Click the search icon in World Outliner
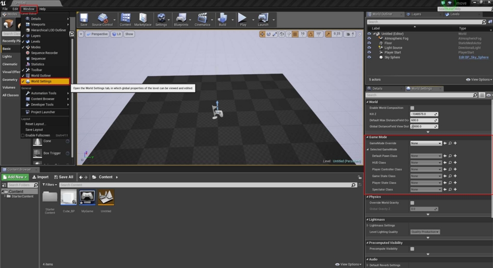 (484, 22)
